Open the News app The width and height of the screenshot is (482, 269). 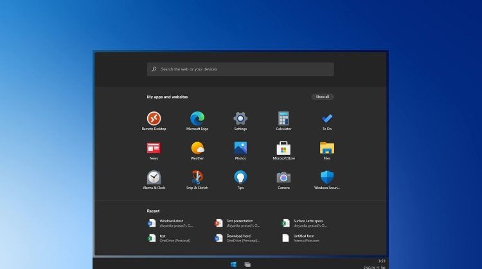(154, 148)
